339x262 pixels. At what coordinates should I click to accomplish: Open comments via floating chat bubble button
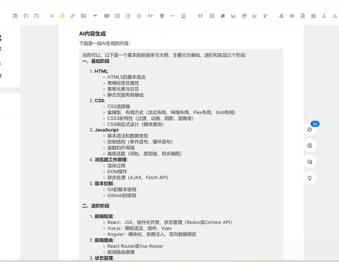click(x=309, y=162)
